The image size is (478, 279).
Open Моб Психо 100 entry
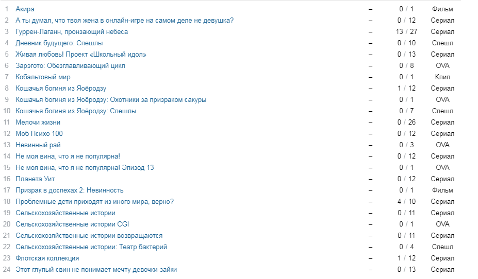[39, 133]
